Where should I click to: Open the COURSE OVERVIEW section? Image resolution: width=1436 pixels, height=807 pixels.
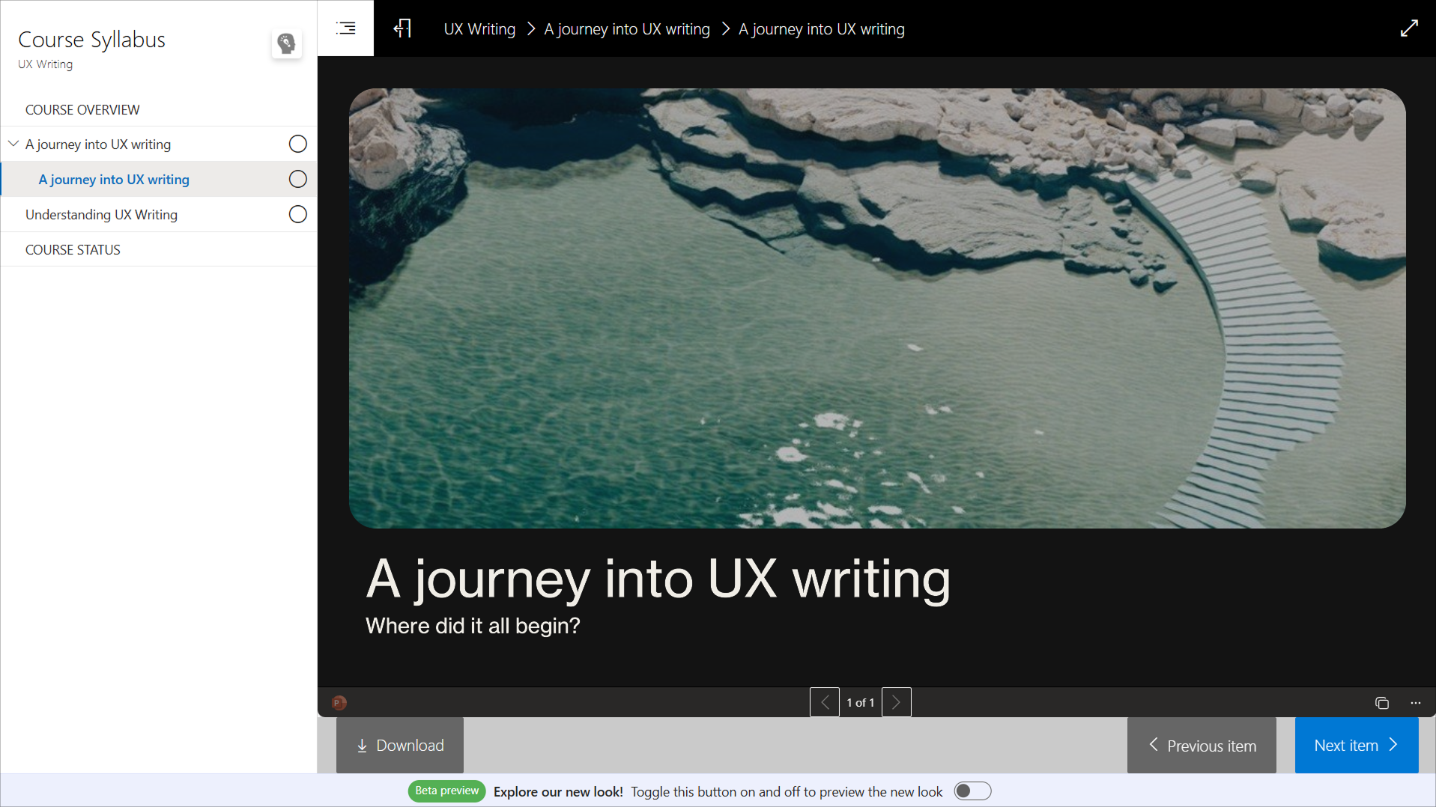coord(82,110)
